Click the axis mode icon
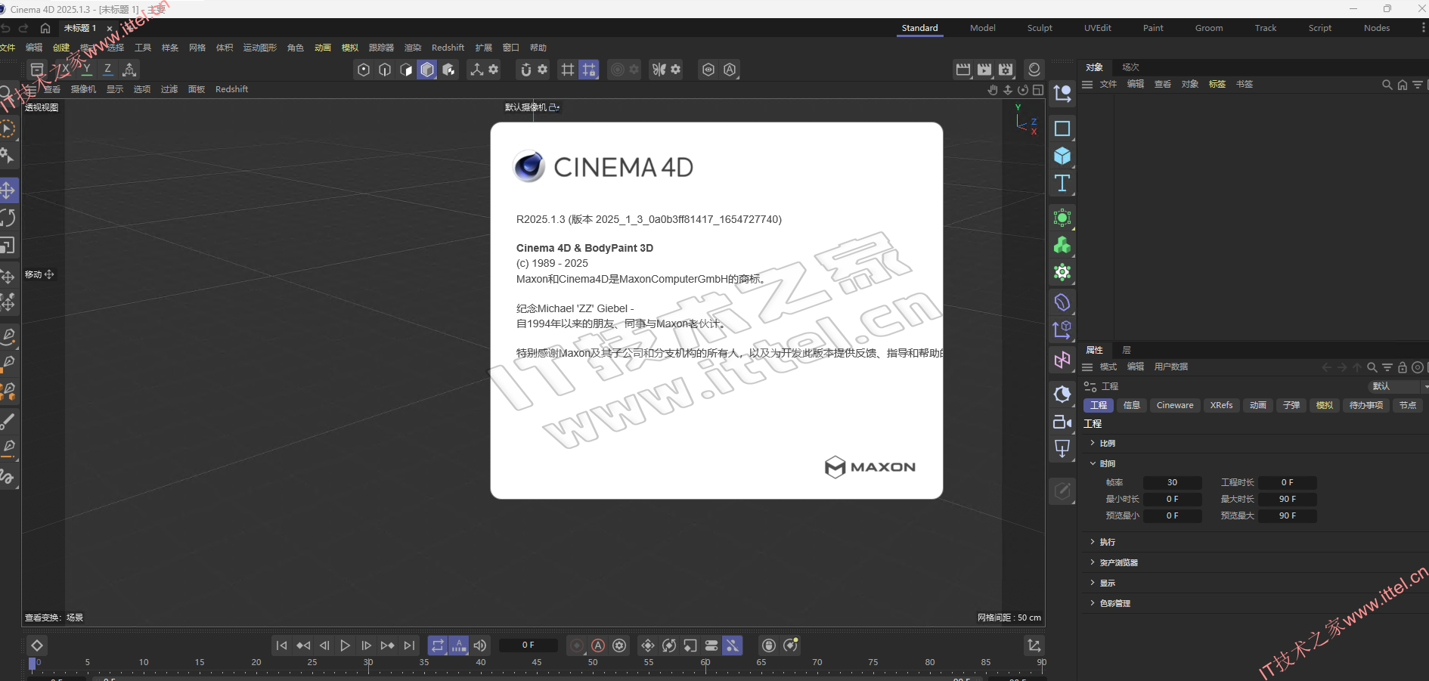 [x=476, y=70]
